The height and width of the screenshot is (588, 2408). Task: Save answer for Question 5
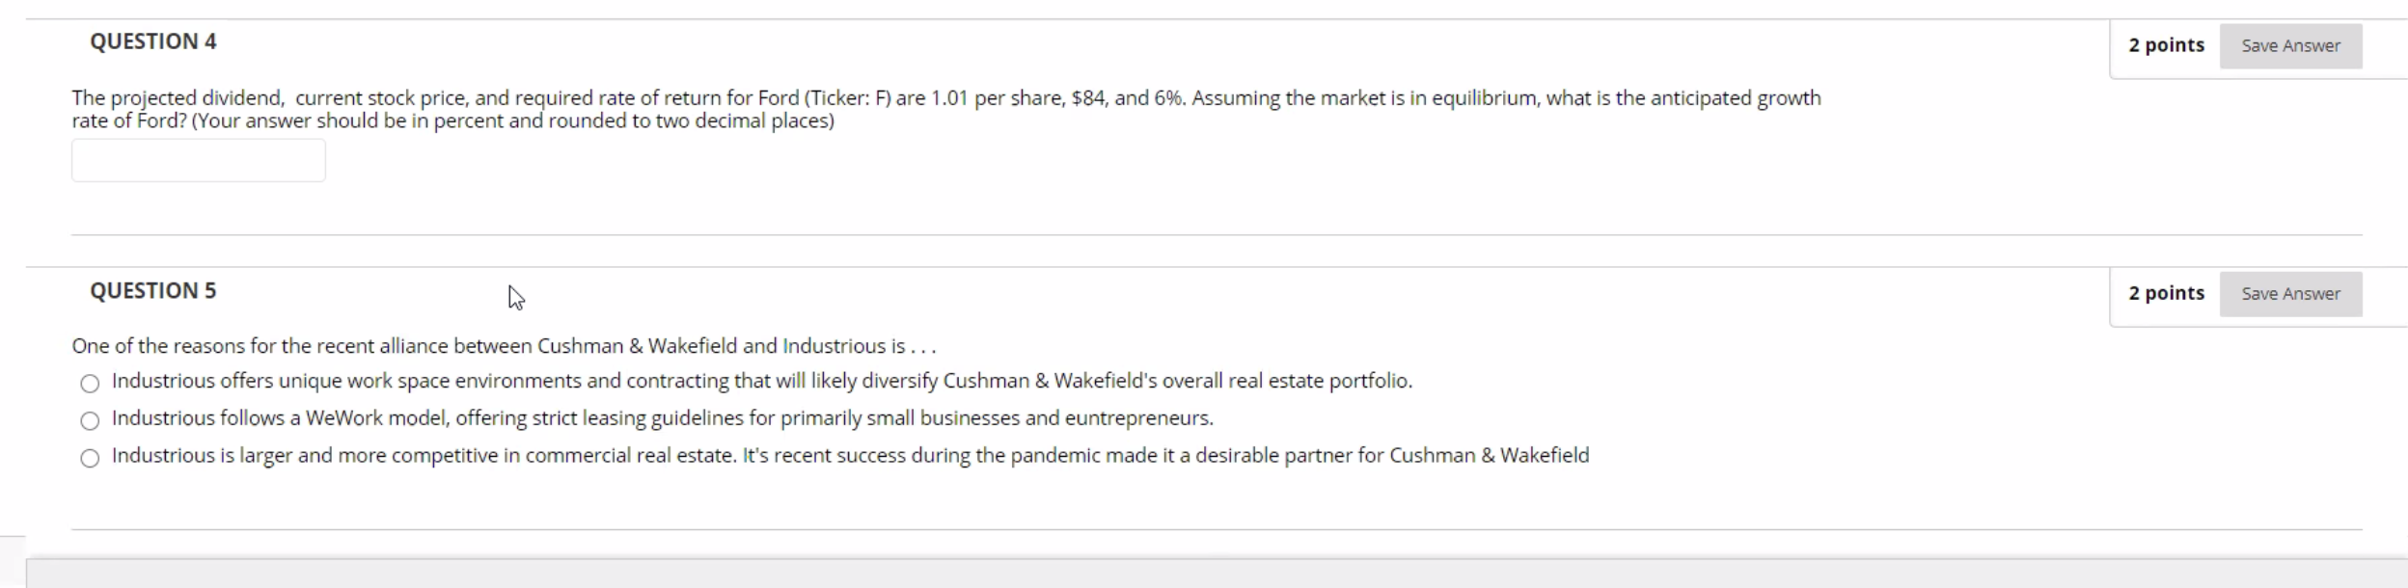(2290, 294)
